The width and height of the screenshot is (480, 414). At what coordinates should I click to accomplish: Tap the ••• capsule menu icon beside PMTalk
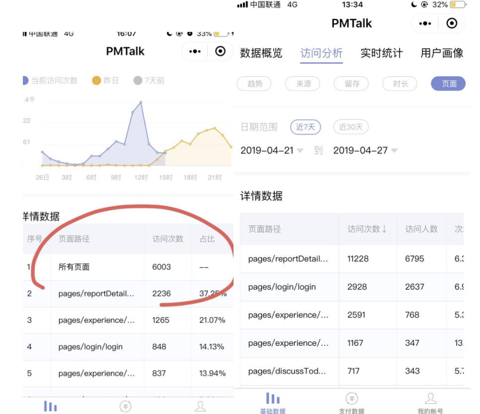(425, 23)
